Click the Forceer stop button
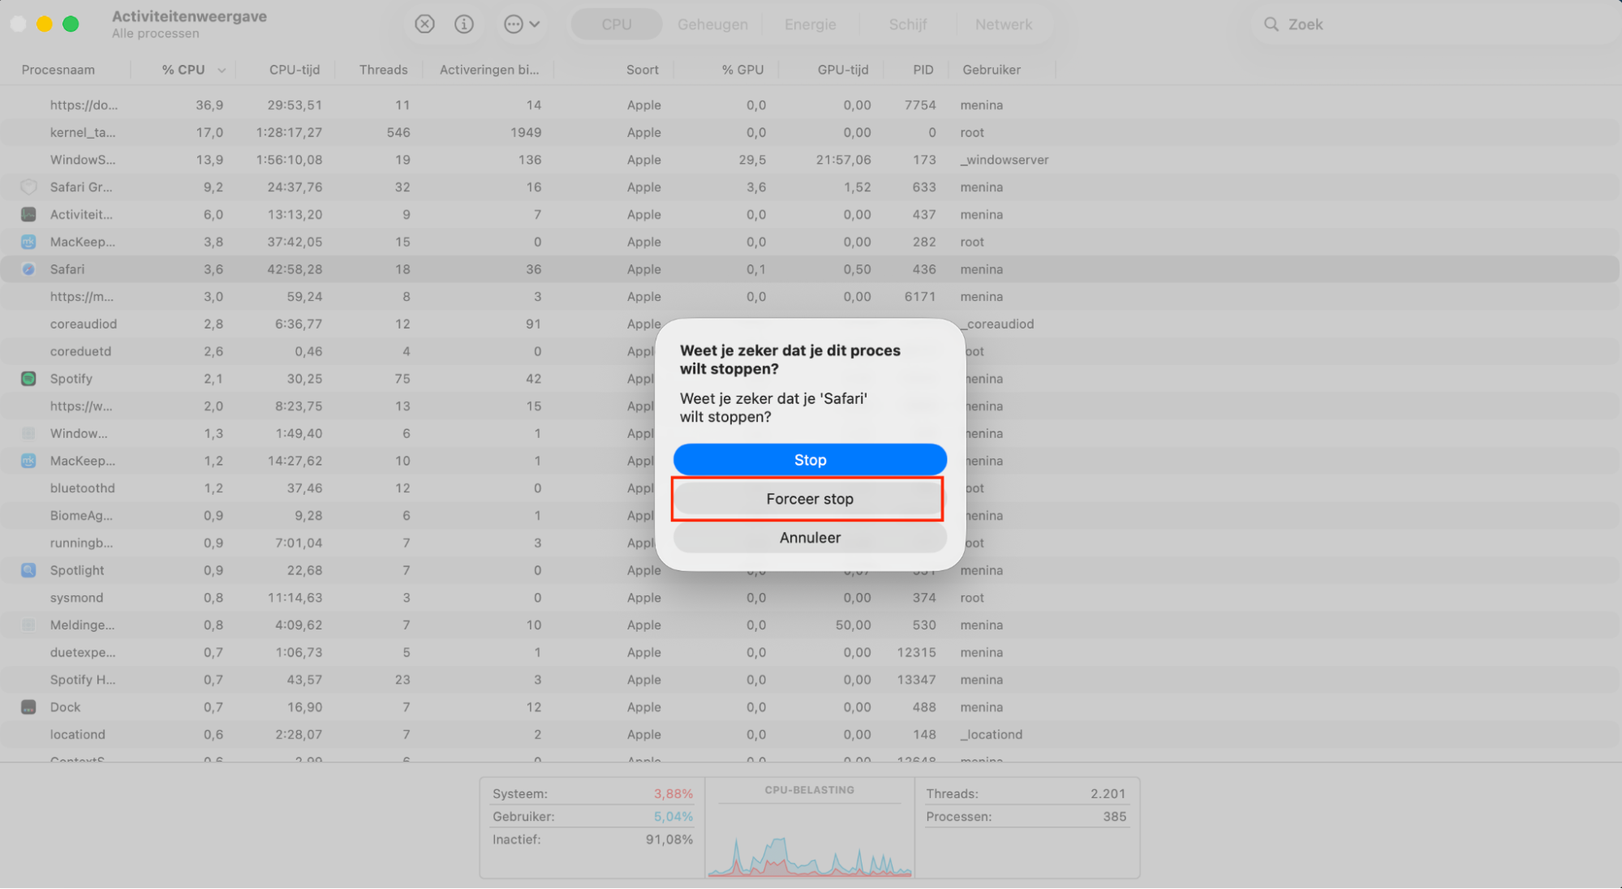This screenshot has height=889, width=1622. tap(808, 499)
